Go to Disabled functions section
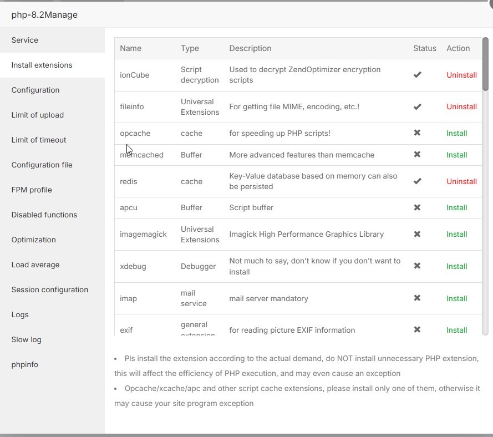This screenshot has width=493, height=437. tap(44, 215)
